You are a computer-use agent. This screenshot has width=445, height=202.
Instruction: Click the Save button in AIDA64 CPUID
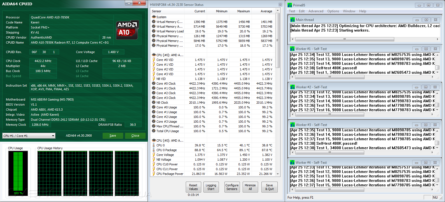point(113,136)
